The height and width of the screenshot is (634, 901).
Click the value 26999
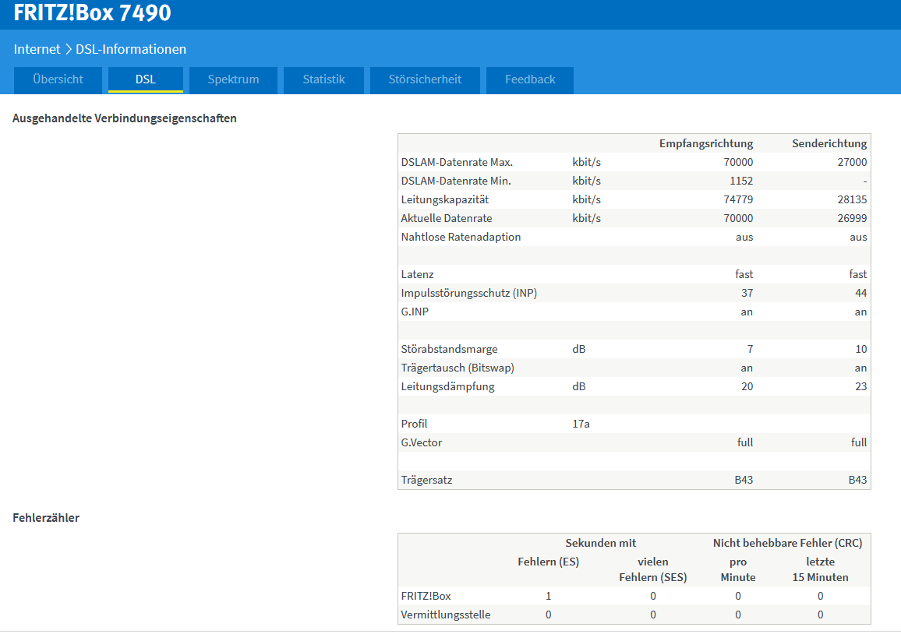coord(852,218)
